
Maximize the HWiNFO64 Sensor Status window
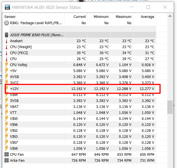(148, 7)
